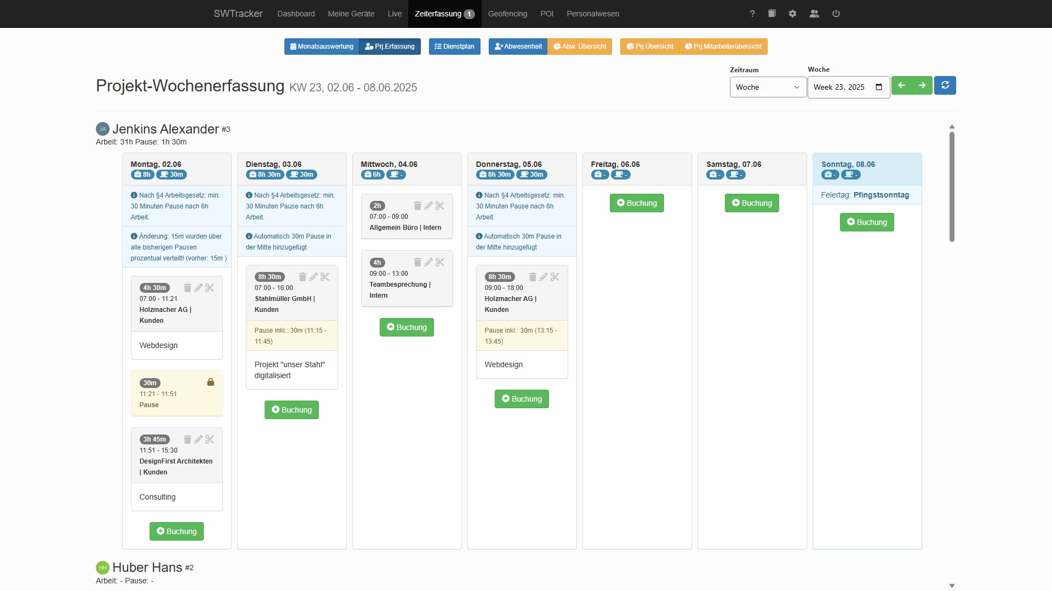
Task: Open settings gear icon in navbar
Action: [x=792, y=14]
